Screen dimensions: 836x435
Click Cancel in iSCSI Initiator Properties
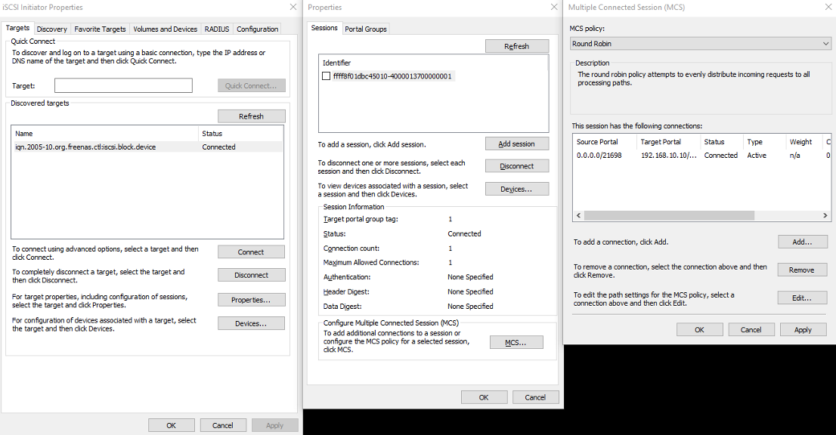pos(223,425)
